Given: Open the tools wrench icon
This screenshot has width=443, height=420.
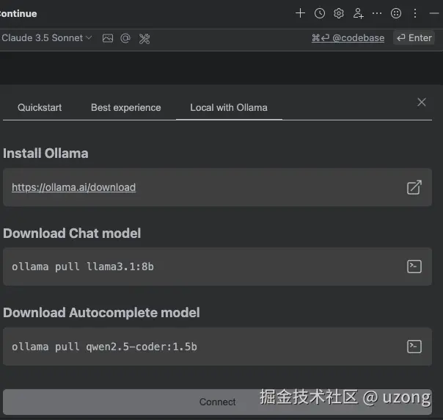Looking at the screenshot, I should pyautogui.click(x=144, y=39).
